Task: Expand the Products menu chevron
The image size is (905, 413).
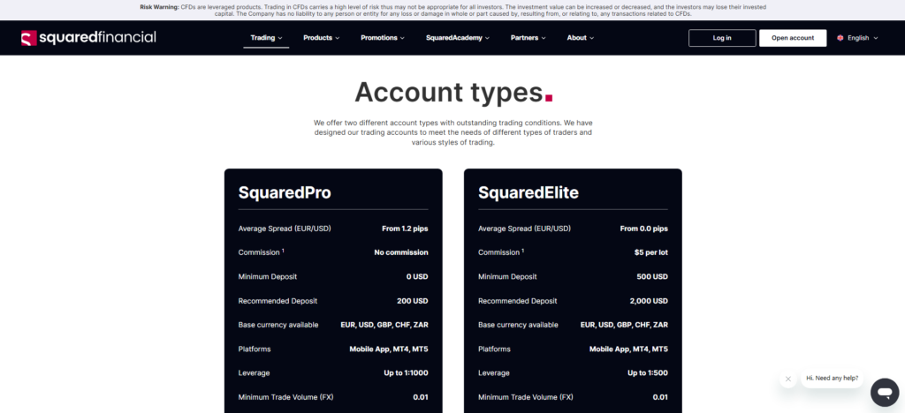Action: tap(337, 38)
